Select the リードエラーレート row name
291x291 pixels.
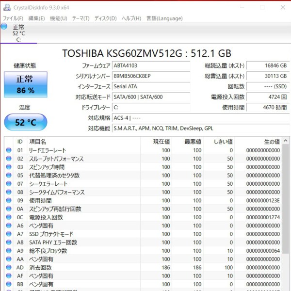[48, 150]
